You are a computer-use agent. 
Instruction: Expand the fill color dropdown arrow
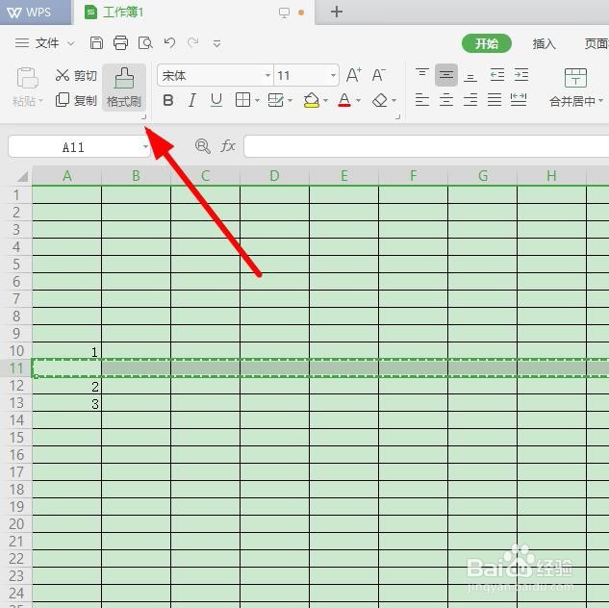[325, 101]
